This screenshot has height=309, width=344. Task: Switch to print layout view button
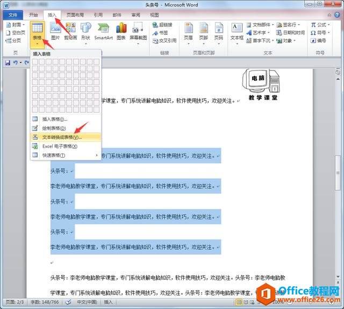[x=239, y=302]
